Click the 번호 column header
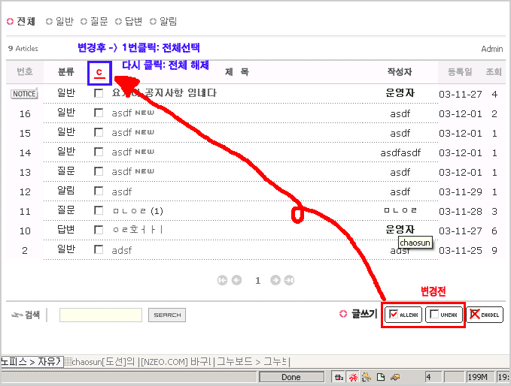Viewport: 511px width, 386px height. coord(25,71)
